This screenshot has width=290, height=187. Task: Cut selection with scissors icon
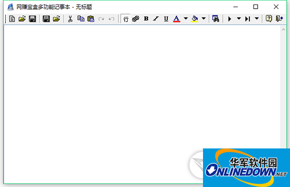[x=70, y=19]
